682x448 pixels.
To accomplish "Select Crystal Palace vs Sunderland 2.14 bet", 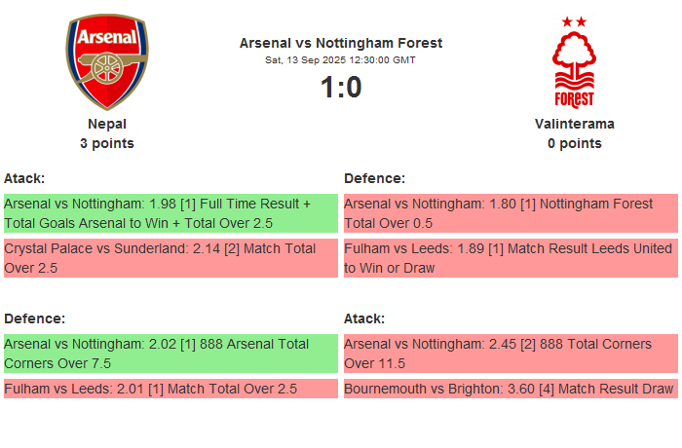I will pyautogui.click(x=170, y=258).
